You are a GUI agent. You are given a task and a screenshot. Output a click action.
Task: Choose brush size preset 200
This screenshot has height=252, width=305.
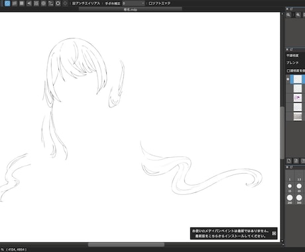290,199
